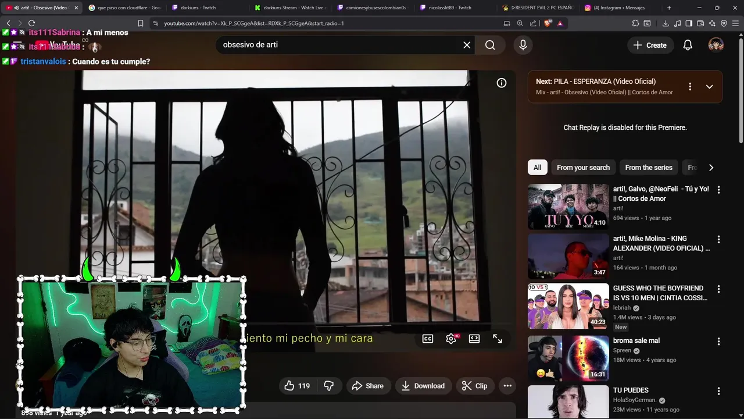Open Leo AI sparkle icon
The height and width of the screenshot is (419, 744).
coord(712,23)
